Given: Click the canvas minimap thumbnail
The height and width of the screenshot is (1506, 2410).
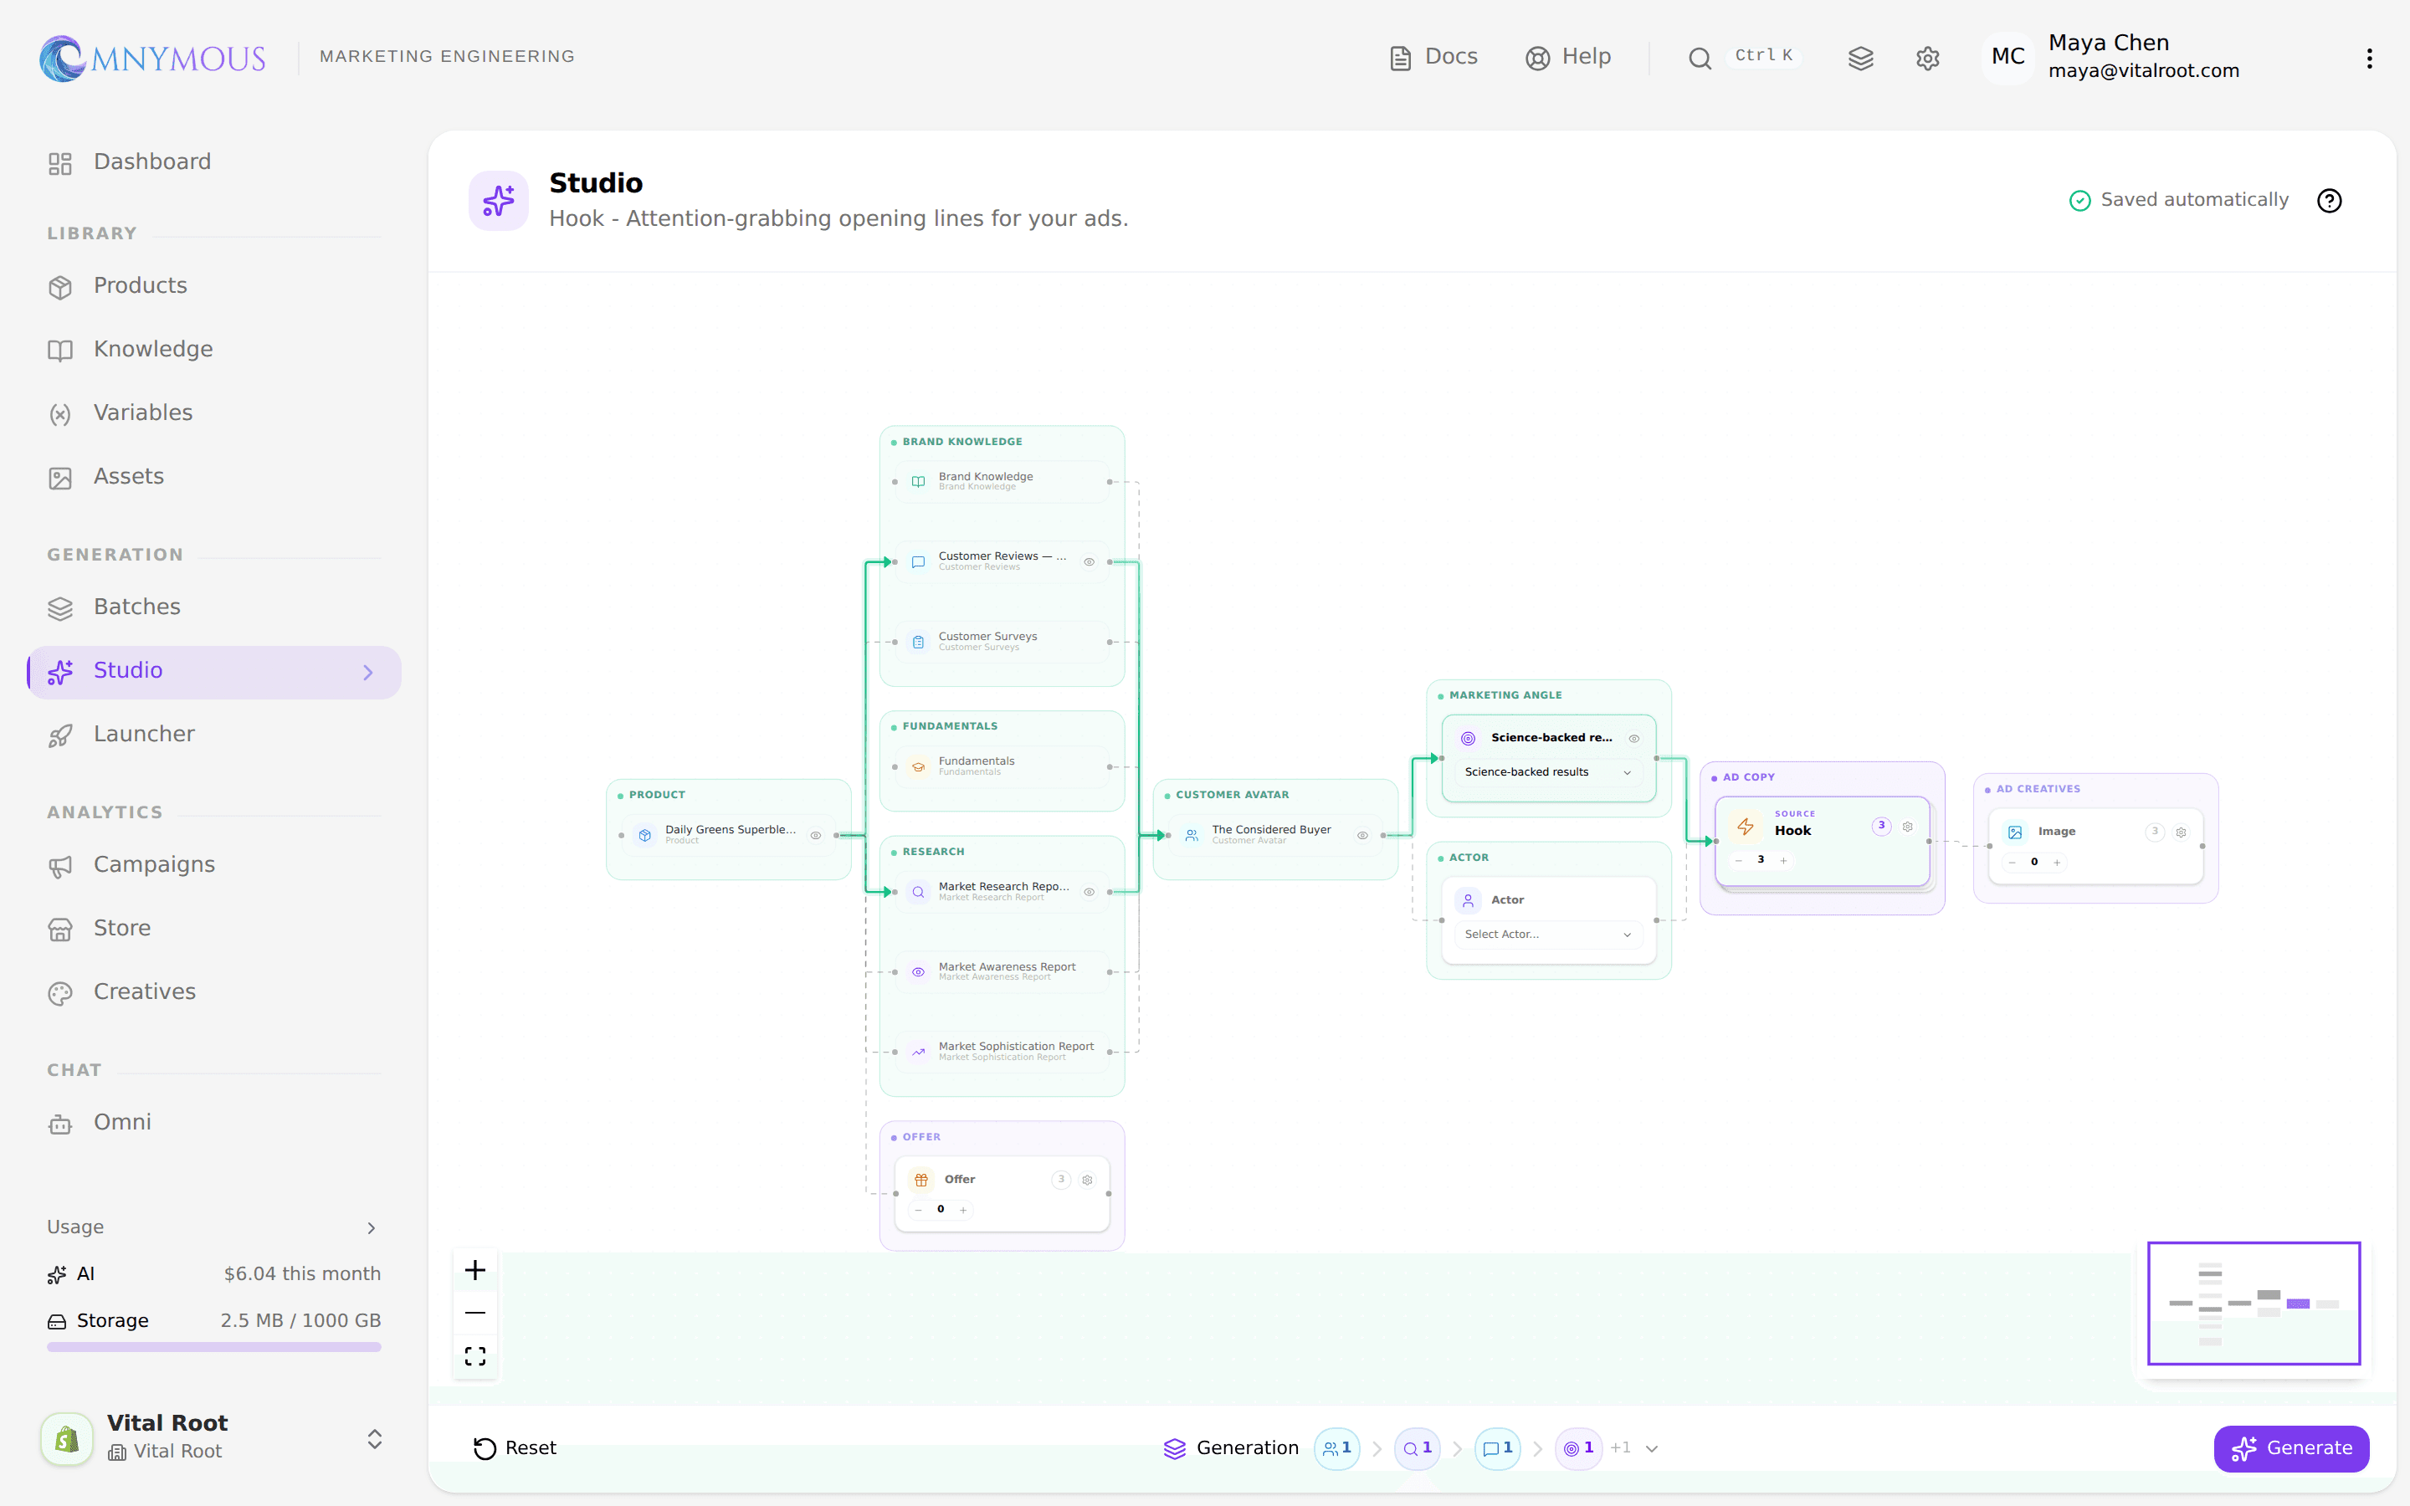Looking at the screenshot, I should 2253,1303.
